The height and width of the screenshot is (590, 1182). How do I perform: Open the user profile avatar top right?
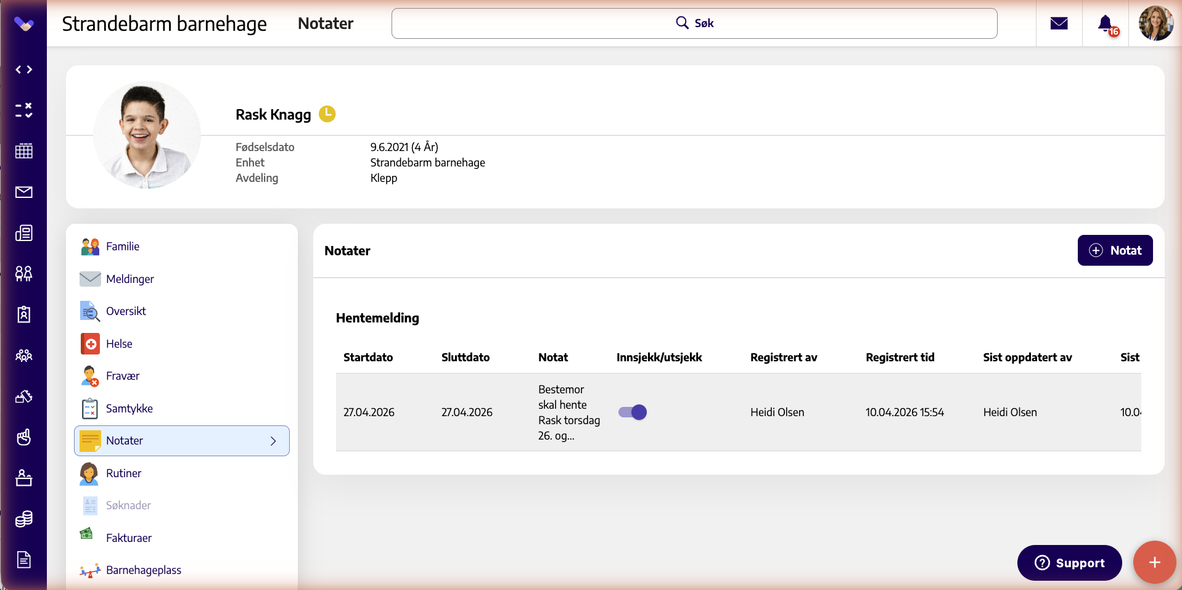coord(1155,23)
